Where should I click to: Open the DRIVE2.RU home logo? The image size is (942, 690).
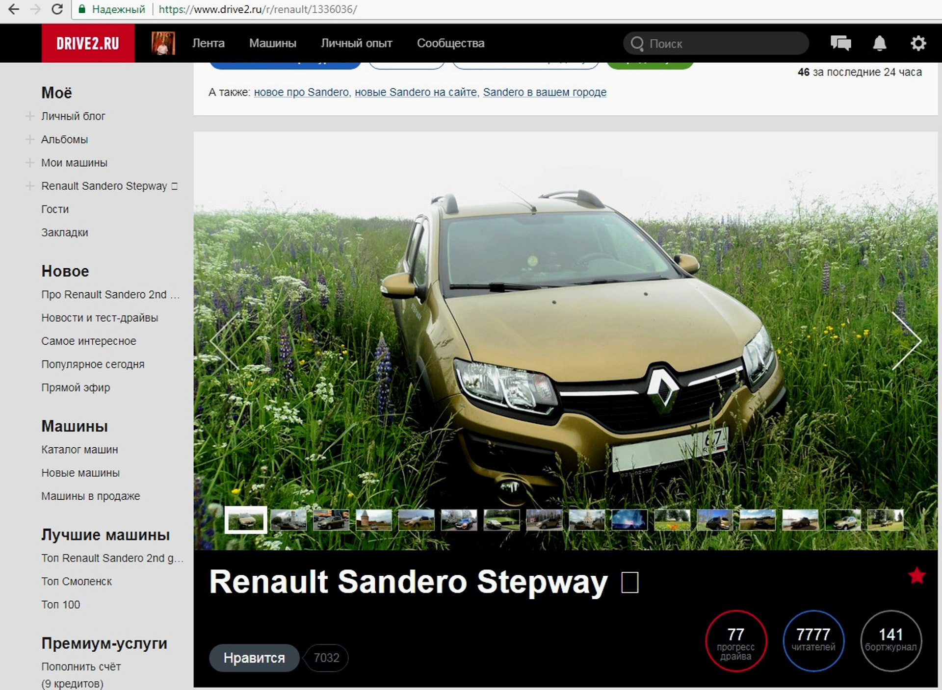point(88,43)
